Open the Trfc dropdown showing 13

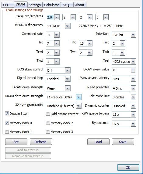[x=85, y=43]
